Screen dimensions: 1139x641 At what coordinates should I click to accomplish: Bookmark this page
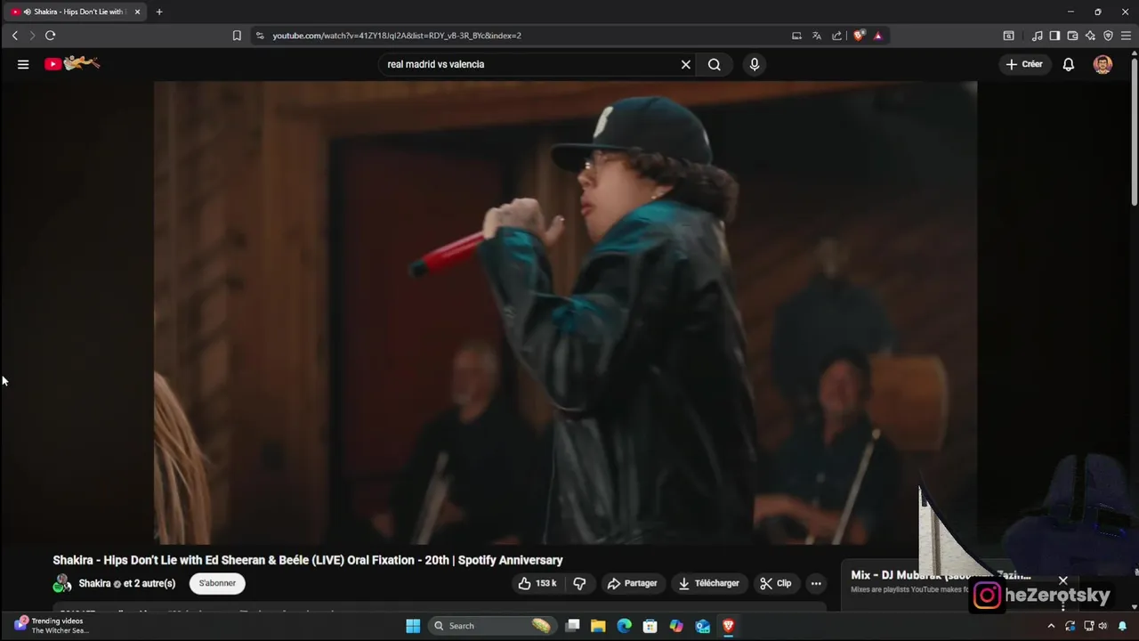tap(237, 36)
